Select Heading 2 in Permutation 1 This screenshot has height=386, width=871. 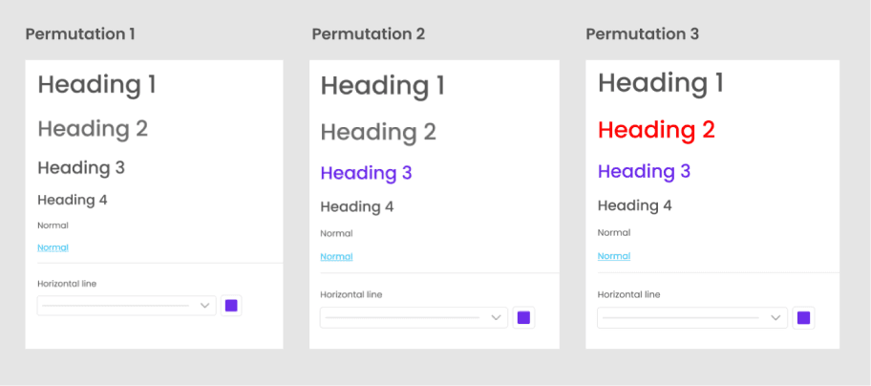coord(93,129)
